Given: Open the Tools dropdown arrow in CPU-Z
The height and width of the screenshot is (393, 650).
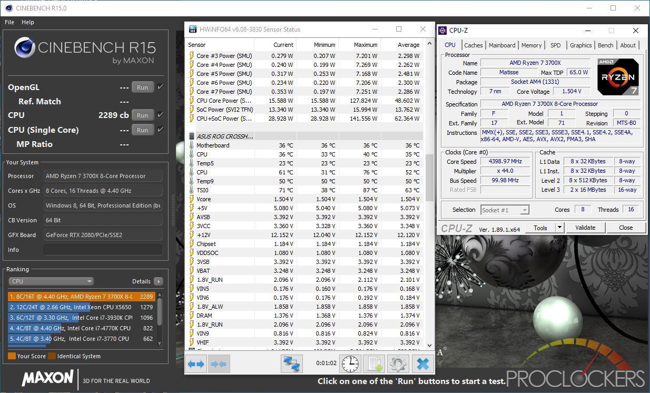Looking at the screenshot, I should click(559, 228).
